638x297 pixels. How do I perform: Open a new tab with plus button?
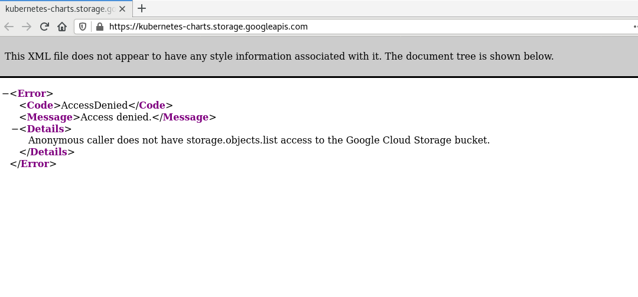click(x=142, y=8)
